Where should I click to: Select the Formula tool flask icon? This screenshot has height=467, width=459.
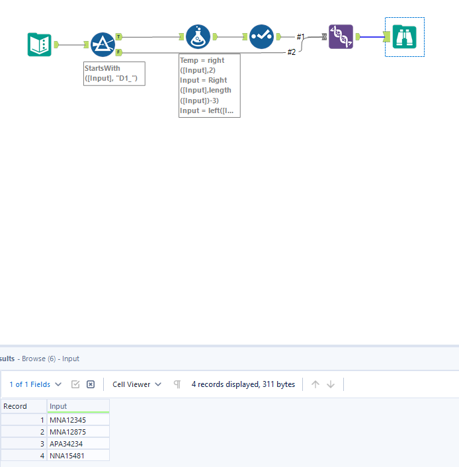[198, 36]
